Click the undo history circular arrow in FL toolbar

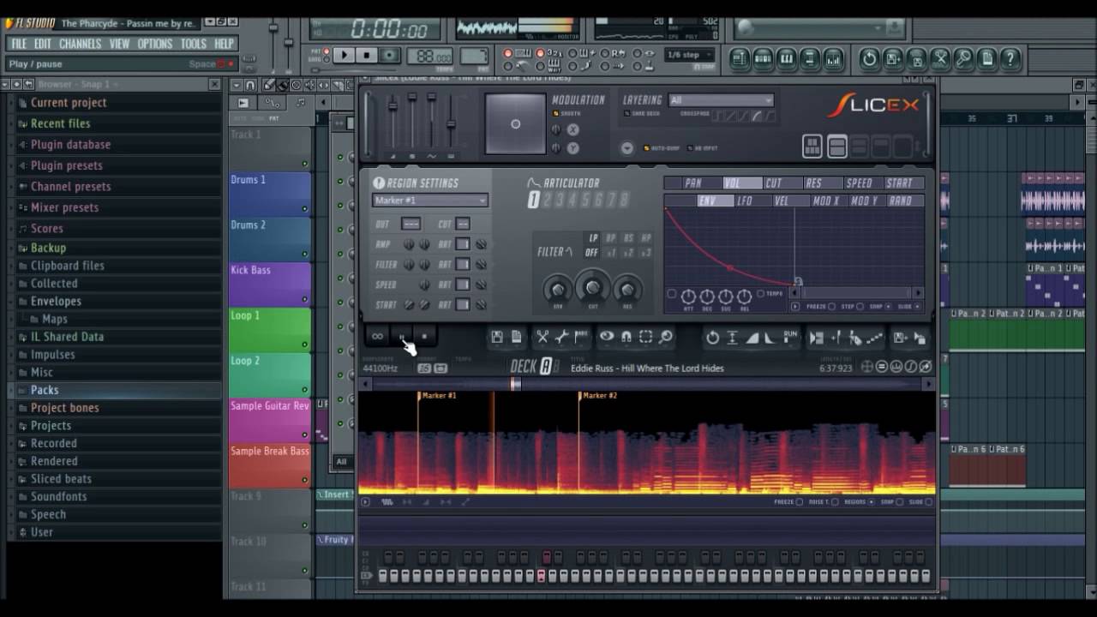869,58
